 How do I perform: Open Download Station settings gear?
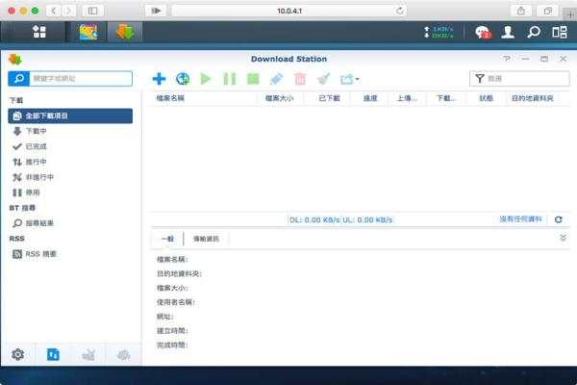tap(17, 354)
